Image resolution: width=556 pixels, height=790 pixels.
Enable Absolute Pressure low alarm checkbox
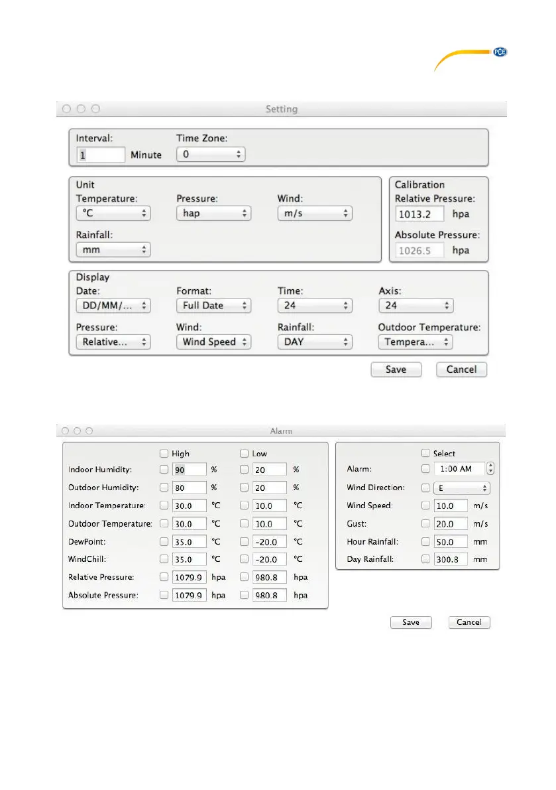pyautogui.click(x=245, y=595)
